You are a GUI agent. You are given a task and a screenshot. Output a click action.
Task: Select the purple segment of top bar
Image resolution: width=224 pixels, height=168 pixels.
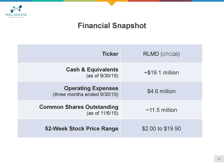(175, 1)
